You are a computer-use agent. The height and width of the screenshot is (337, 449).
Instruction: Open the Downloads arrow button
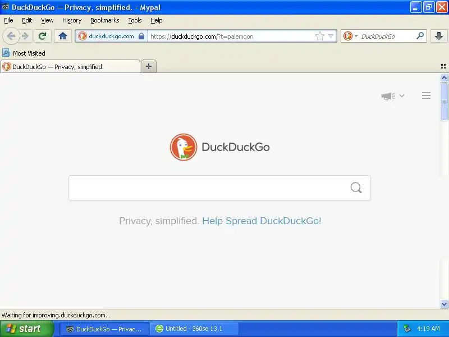(x=439, y=36)
